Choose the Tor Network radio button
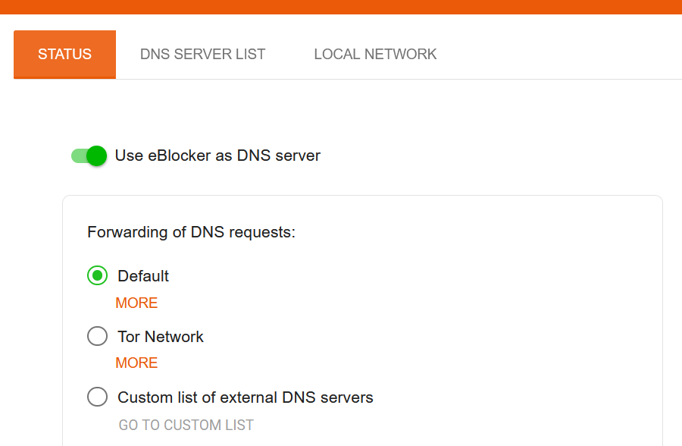This screenshot has height=446, width=682. click(98, 336)
